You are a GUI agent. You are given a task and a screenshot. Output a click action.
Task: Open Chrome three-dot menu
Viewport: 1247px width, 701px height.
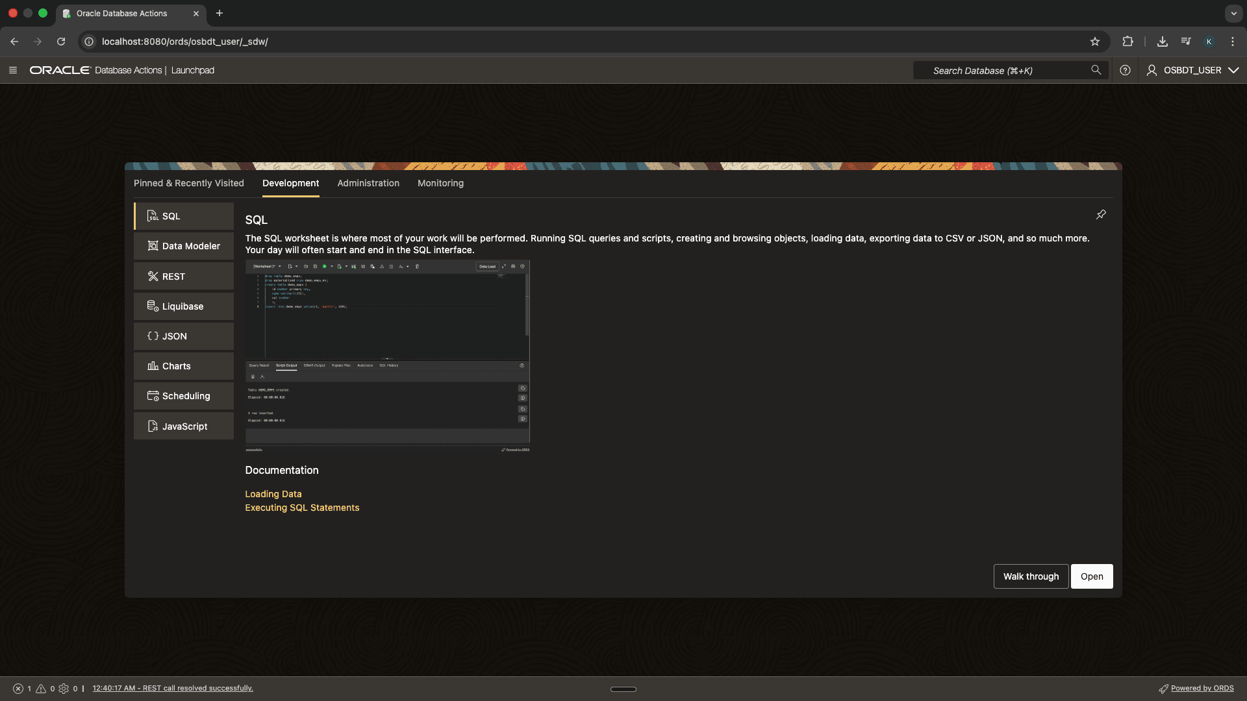click(1233, 42)
